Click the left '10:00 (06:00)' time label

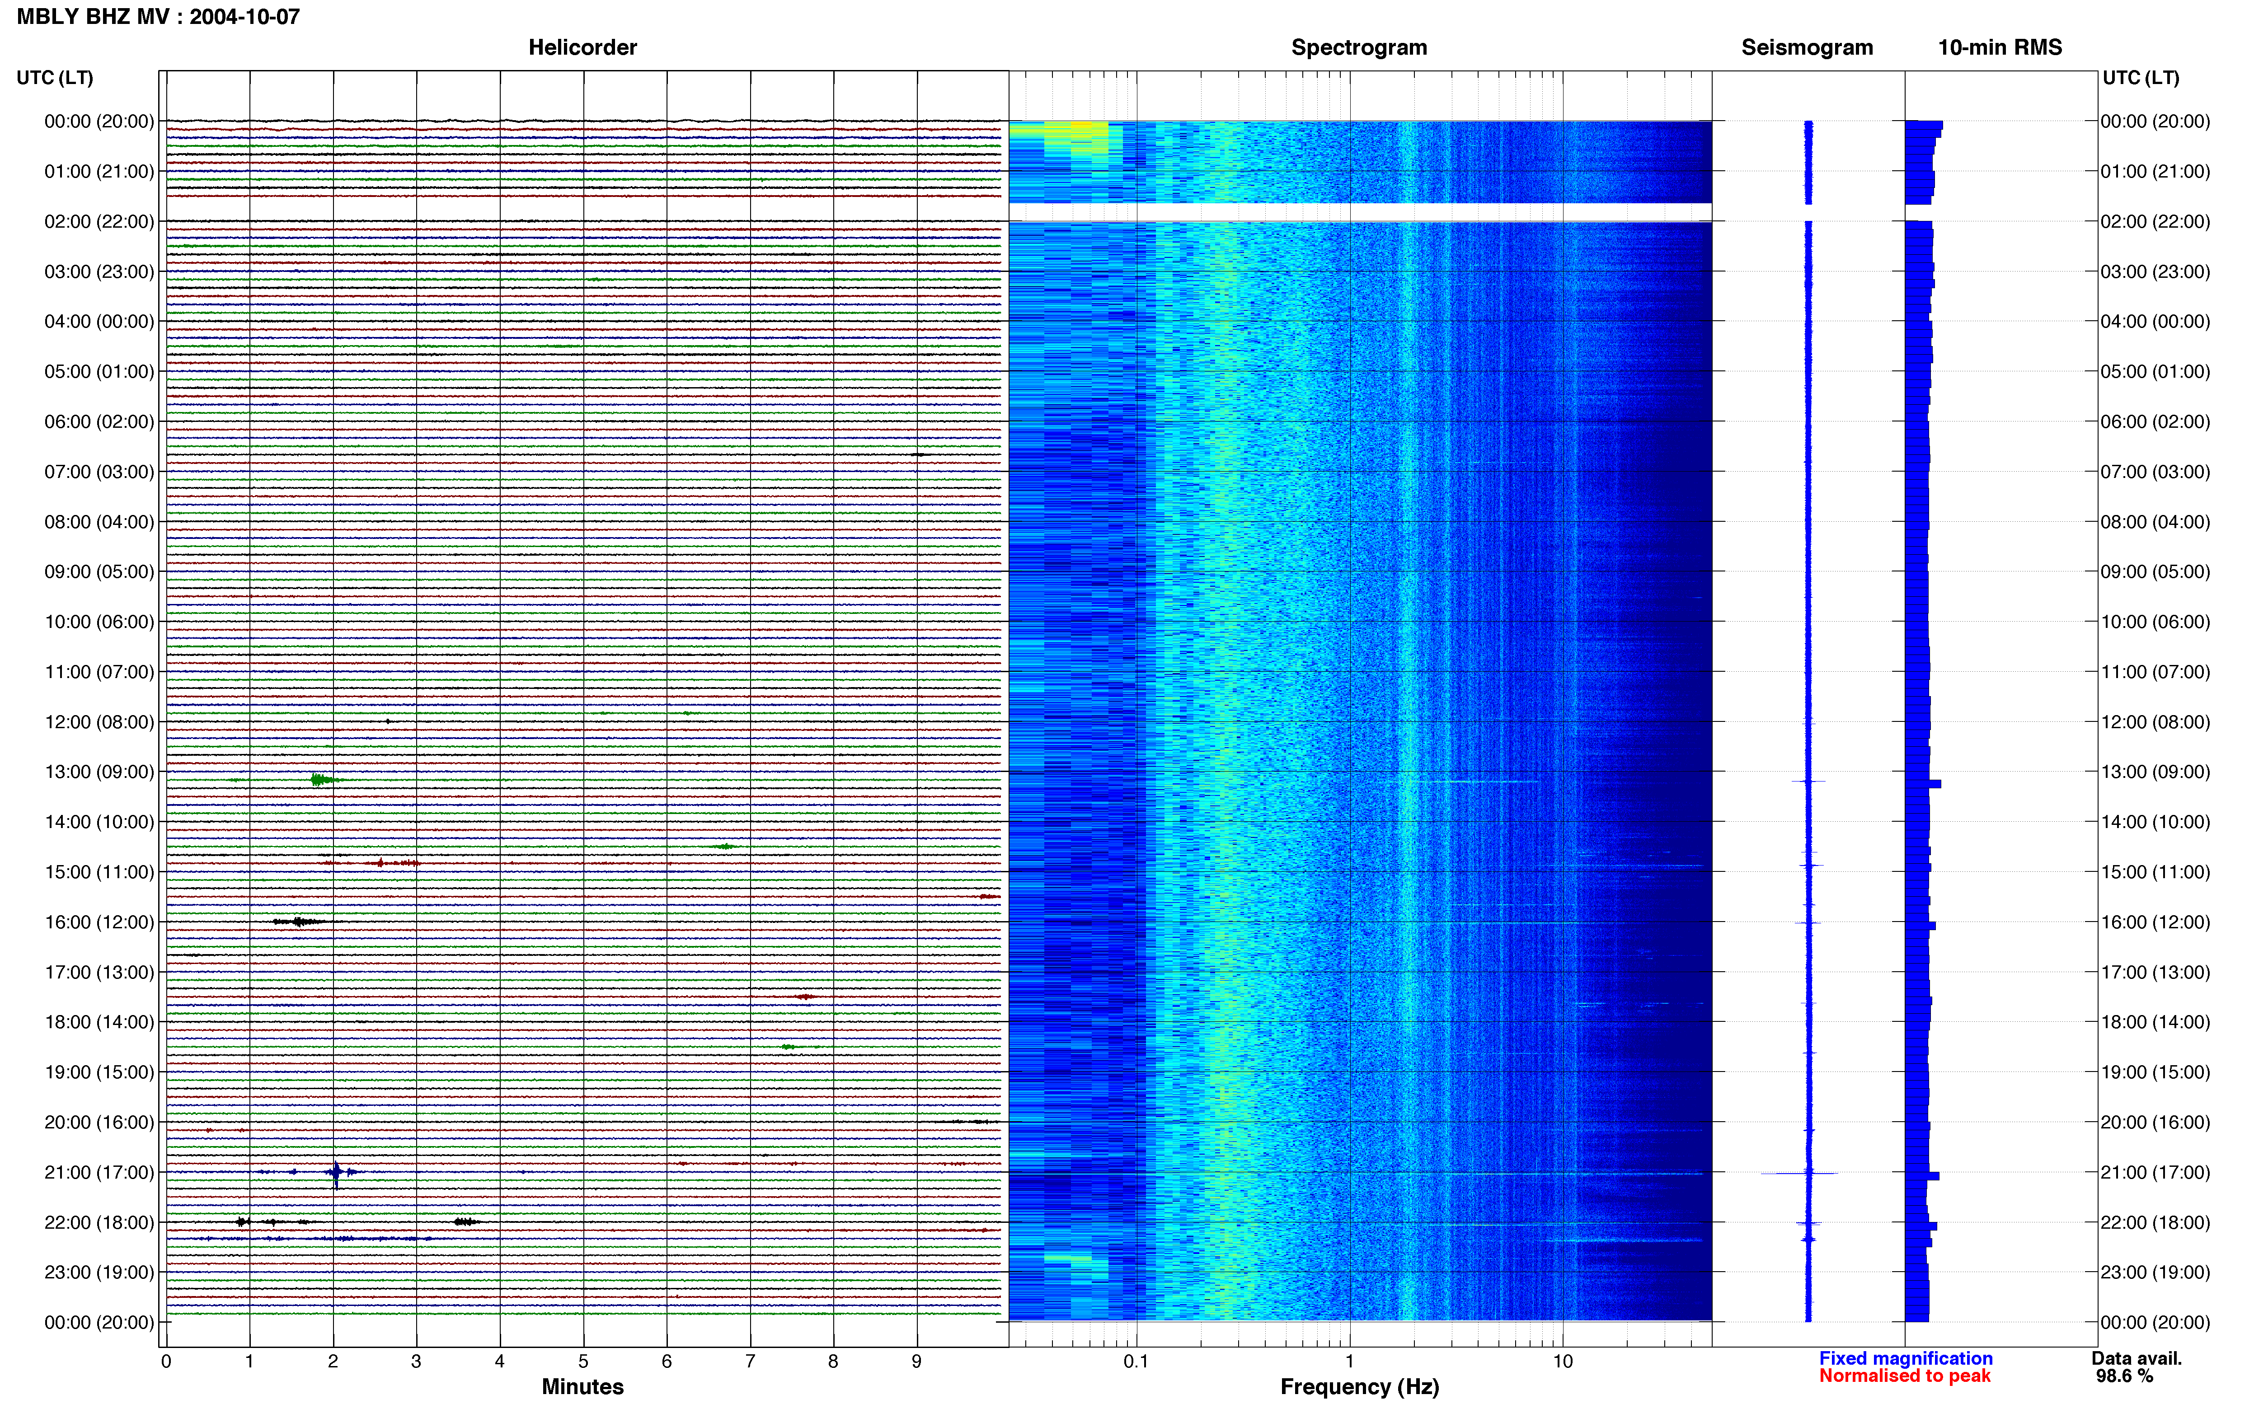(x=99, y=621)
